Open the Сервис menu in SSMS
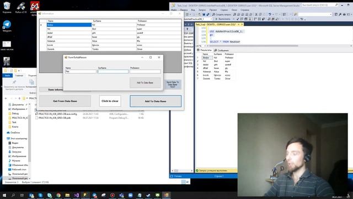353x199 pixels. tap(224, 10)
